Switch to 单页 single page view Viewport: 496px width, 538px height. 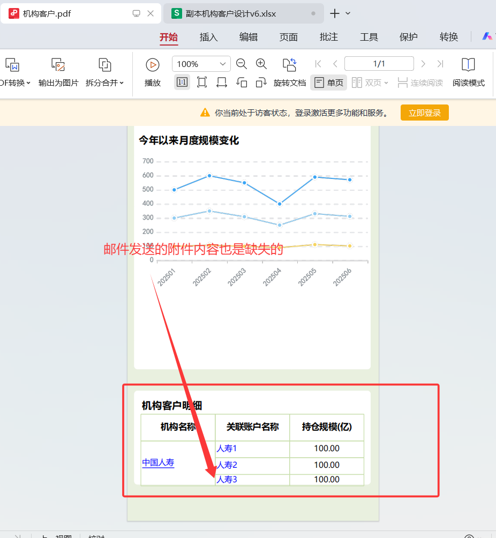328,83
